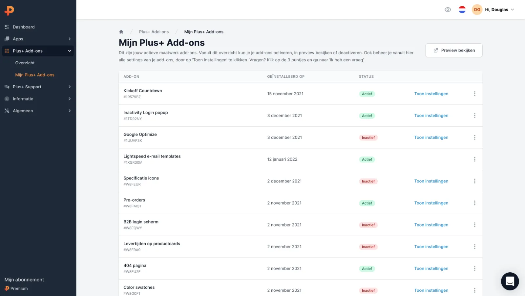This screenshot has height=296, width=525.
Task: Expand the Plus+ Support sidebar section
Action: (x=38, y=87)
